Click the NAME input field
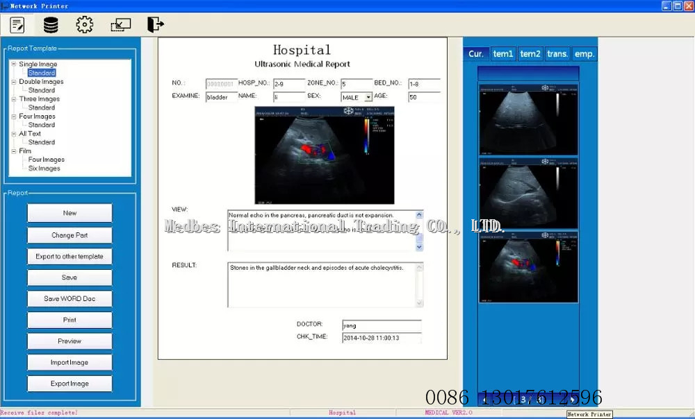 tap(289, 97)
